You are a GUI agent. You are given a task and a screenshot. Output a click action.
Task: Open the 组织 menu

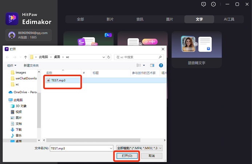(x=12, y=65)
